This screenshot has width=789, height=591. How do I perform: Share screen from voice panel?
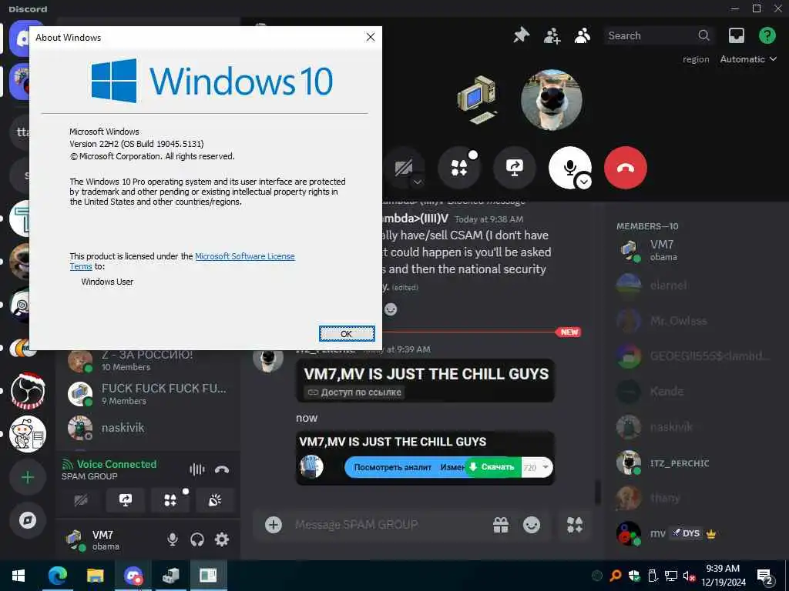tap(126, 500)
